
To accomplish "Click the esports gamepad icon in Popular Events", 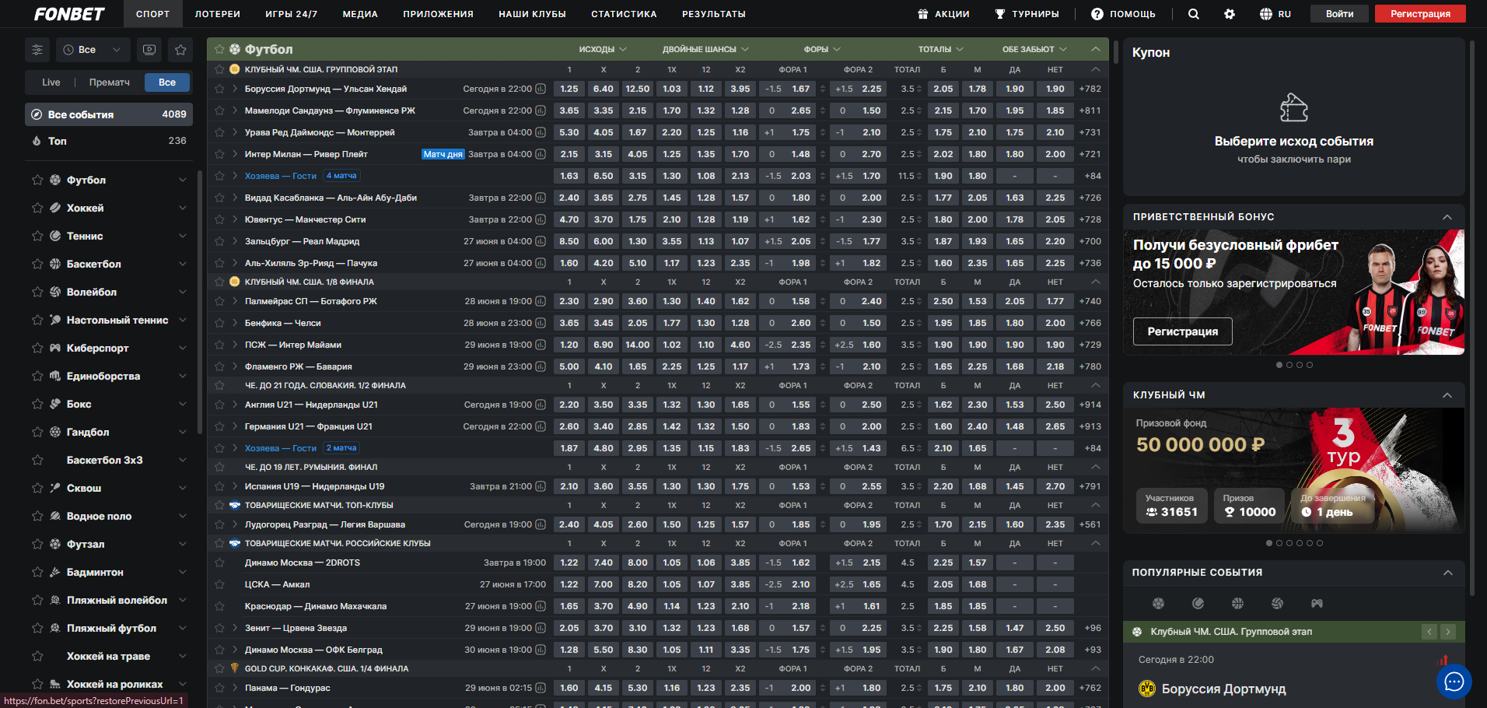I will 1317,603.
